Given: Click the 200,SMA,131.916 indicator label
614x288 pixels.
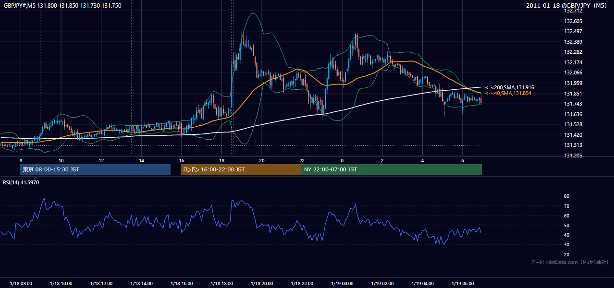Looking at the screenshot, I should click(510, 87).
